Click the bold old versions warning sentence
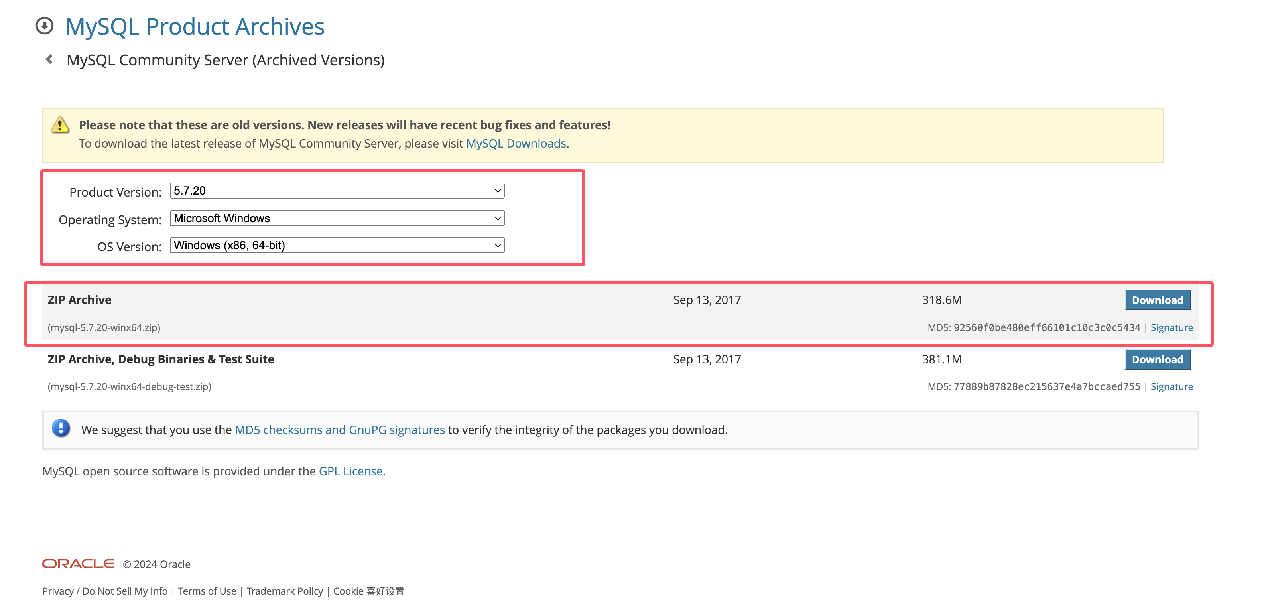 pos(345,125)
